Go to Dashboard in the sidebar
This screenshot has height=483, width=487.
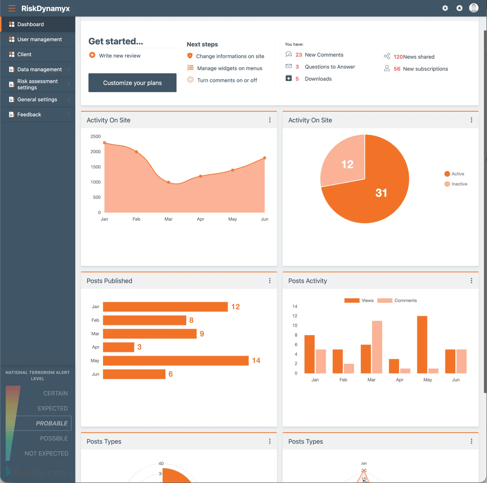tap(38, 24)
